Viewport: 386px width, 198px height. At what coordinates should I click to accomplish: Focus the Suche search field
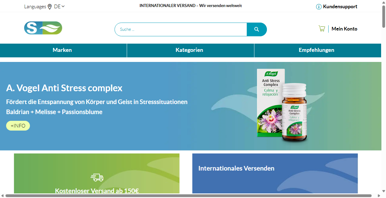[181, 29]
